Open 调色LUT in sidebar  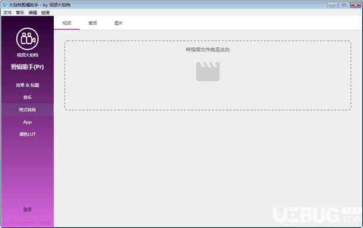(27, 134)
